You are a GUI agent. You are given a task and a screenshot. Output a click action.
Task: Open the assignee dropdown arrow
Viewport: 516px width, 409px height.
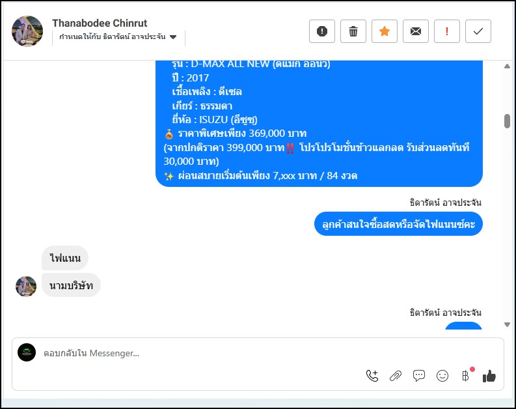(173, 37)
